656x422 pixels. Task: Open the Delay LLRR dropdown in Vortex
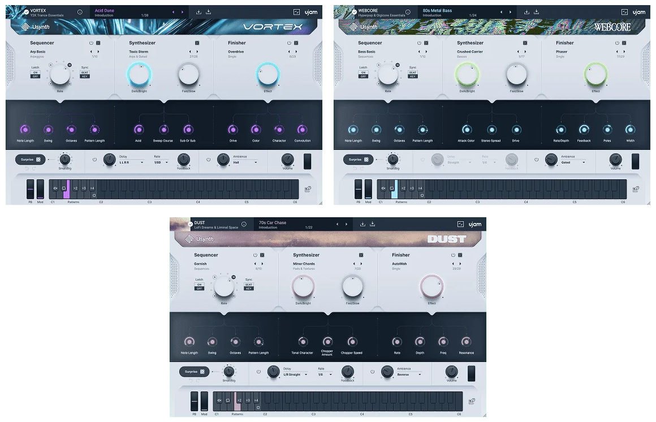tap(131, 162)
